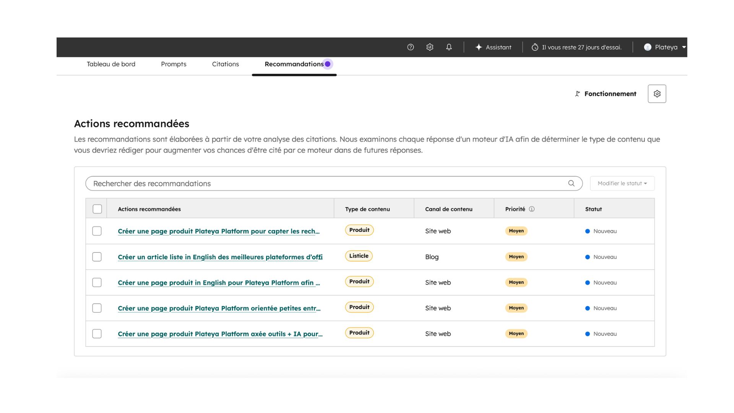Go to Tableau de bord tab
The image size is (734, 413).
[x=111, y=64]
